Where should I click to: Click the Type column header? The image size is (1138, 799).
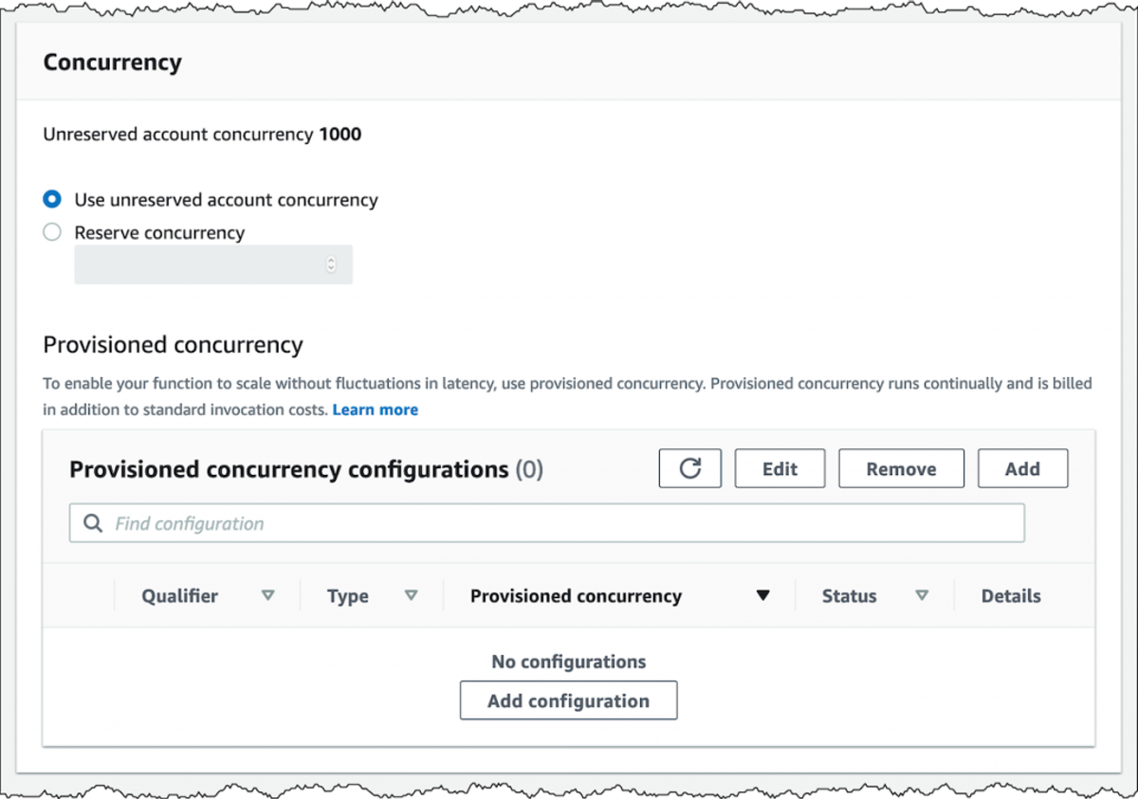(348, 596)
